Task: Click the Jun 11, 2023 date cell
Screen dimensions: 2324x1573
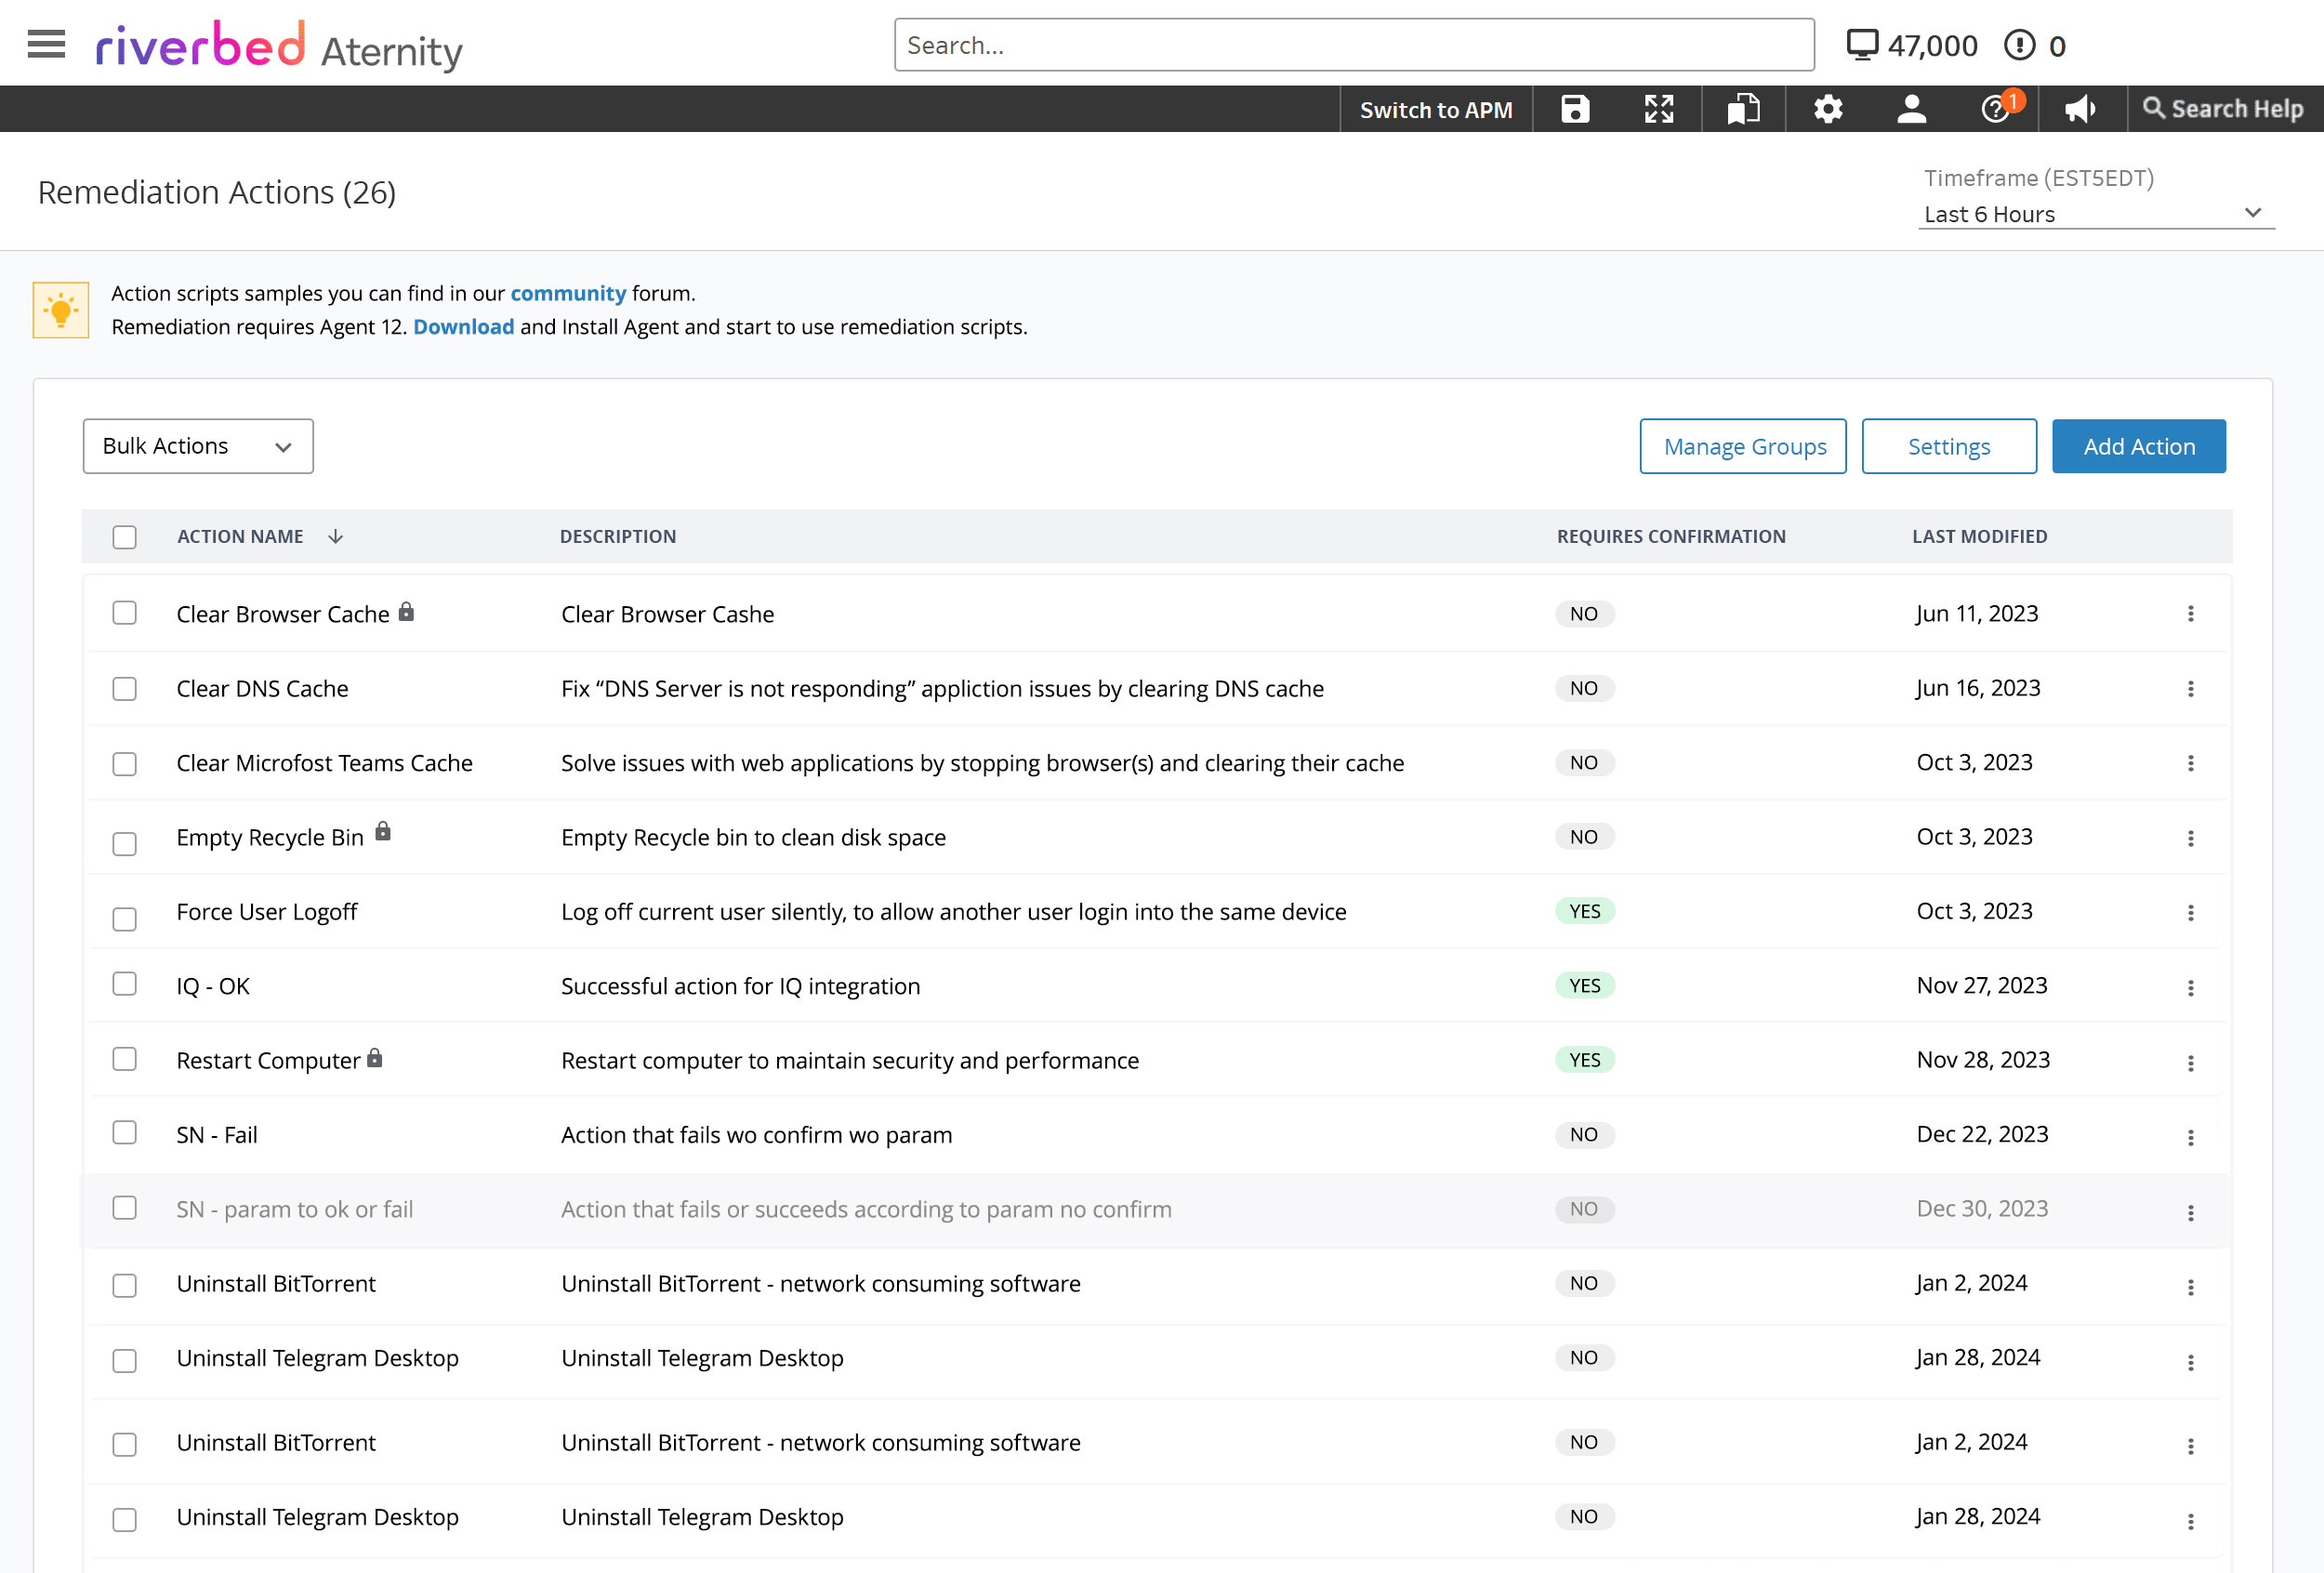Action: [1976, 613]
